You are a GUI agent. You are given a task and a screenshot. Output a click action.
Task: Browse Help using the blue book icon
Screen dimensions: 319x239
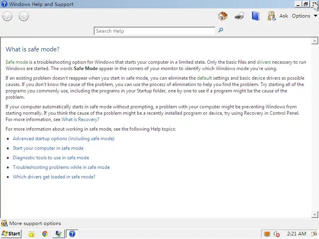[x=256, y=16]
